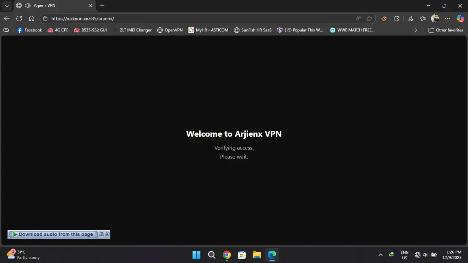The height and width of the screenshot is (263, 468).
Task: Open the browser home page button
Action: [31, 18]
